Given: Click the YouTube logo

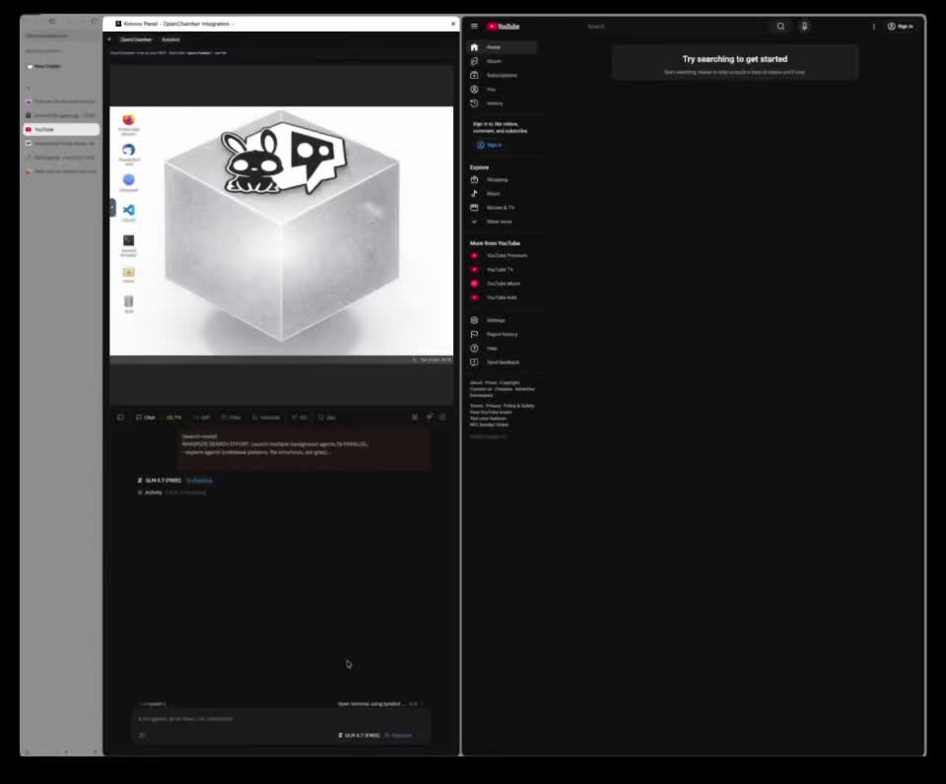Looking at the screenshot, I should point(504,27).
